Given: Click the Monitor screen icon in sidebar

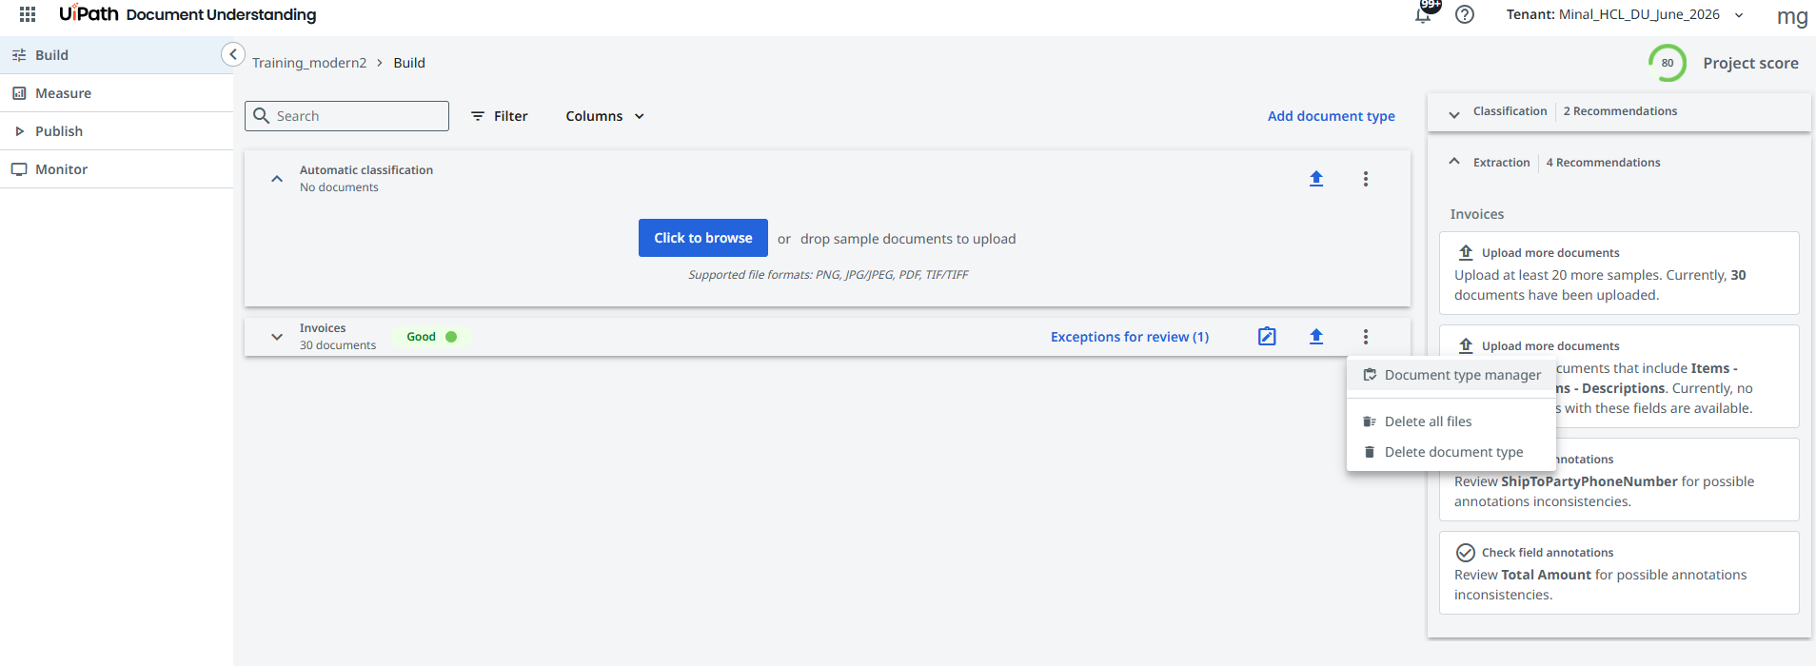Looking at the screenshot, I should coord(19,169).
